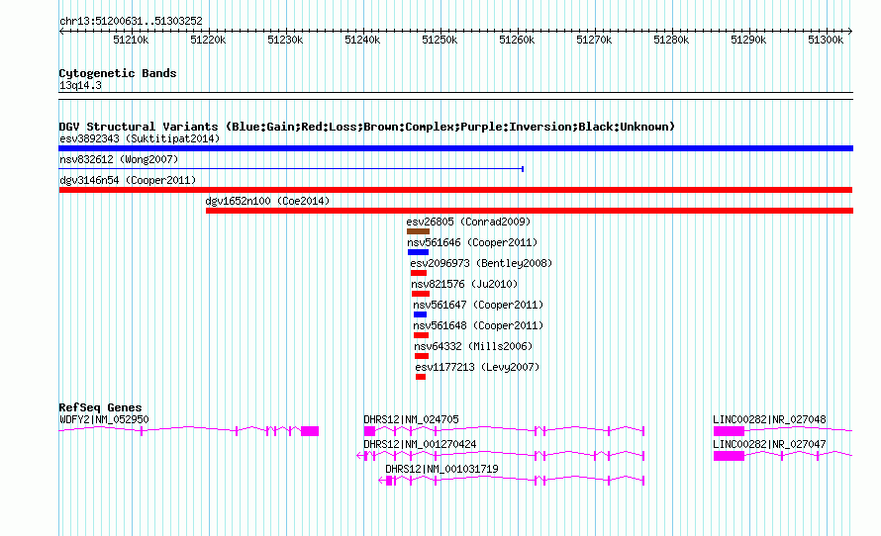Image resolution: width=881 pixels, height=536 pixels.
Task: Click the nsv64332 (Mills2006) red bar
Action: [422, 356]
